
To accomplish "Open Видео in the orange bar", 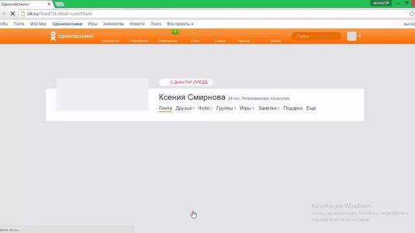I will 276,41.
